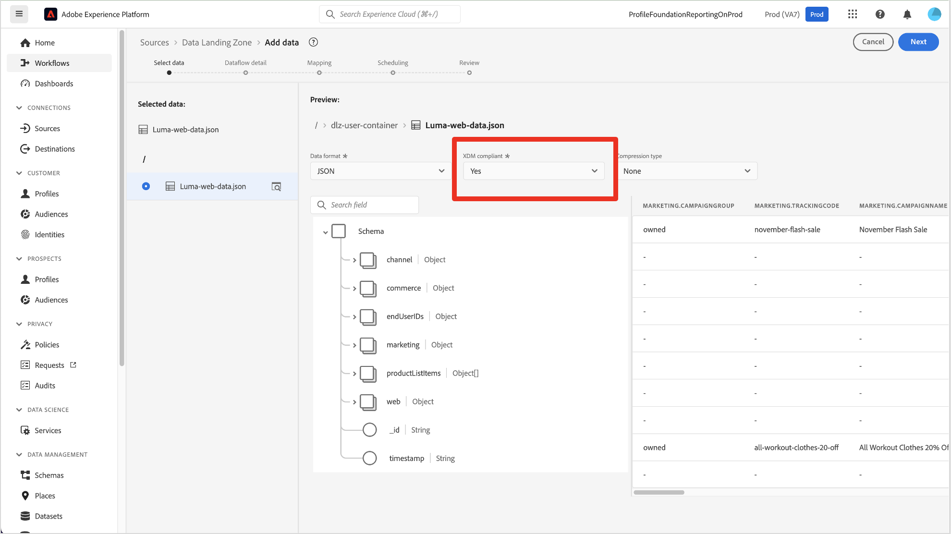This screenshot has width=951, height=534.
Task: Click the Customer Audiences icon
Action: click(25, 214)
